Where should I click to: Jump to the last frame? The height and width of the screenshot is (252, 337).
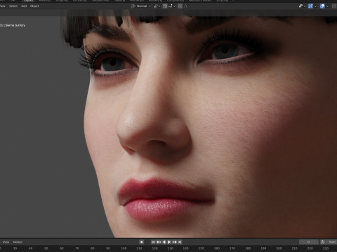(x=180, y=242)
